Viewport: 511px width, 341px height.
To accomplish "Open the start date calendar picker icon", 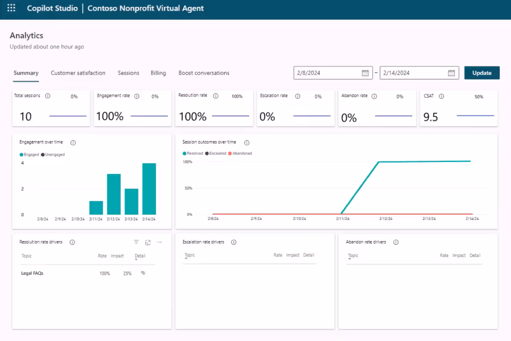I will [365, 73].
